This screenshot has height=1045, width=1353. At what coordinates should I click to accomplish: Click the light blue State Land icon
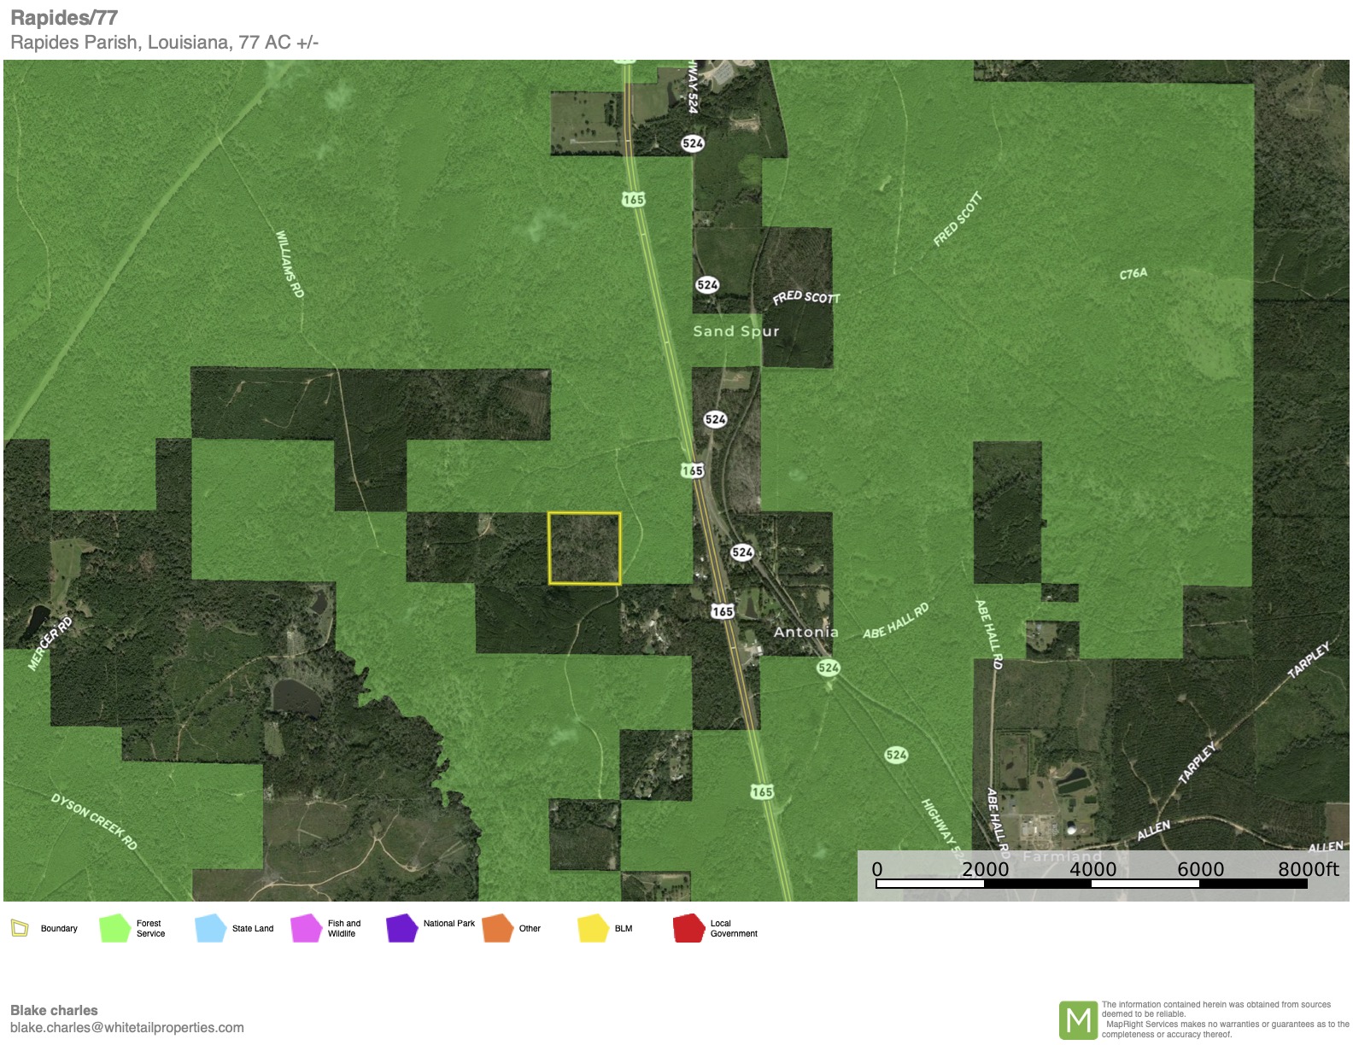pyautogui.click(x=209, y=928)
